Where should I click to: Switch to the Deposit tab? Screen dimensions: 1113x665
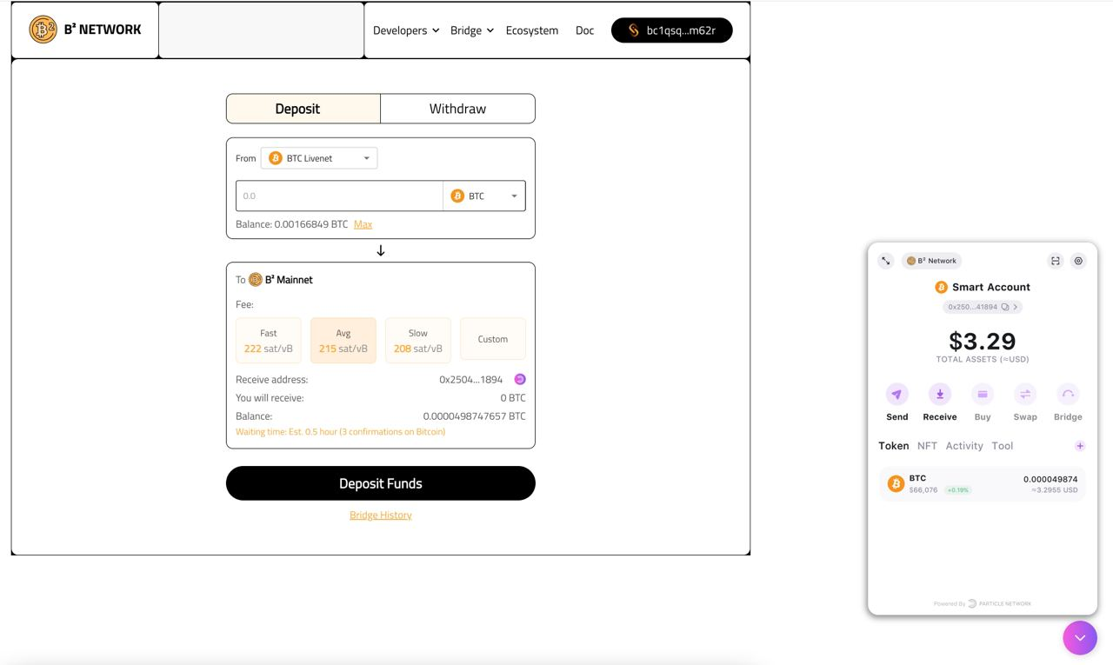[303, 109]
